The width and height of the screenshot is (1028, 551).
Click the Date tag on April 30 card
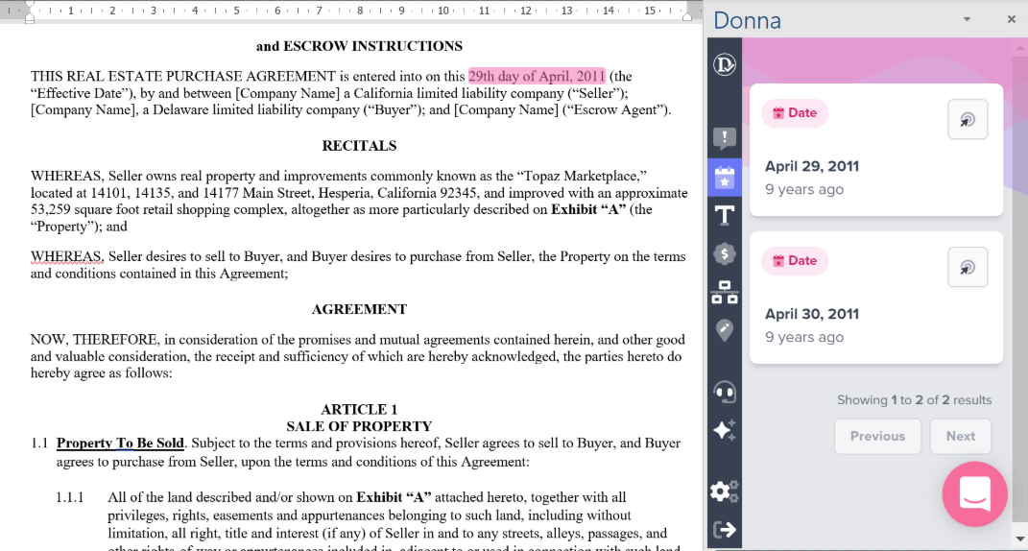tap(795, 260)
